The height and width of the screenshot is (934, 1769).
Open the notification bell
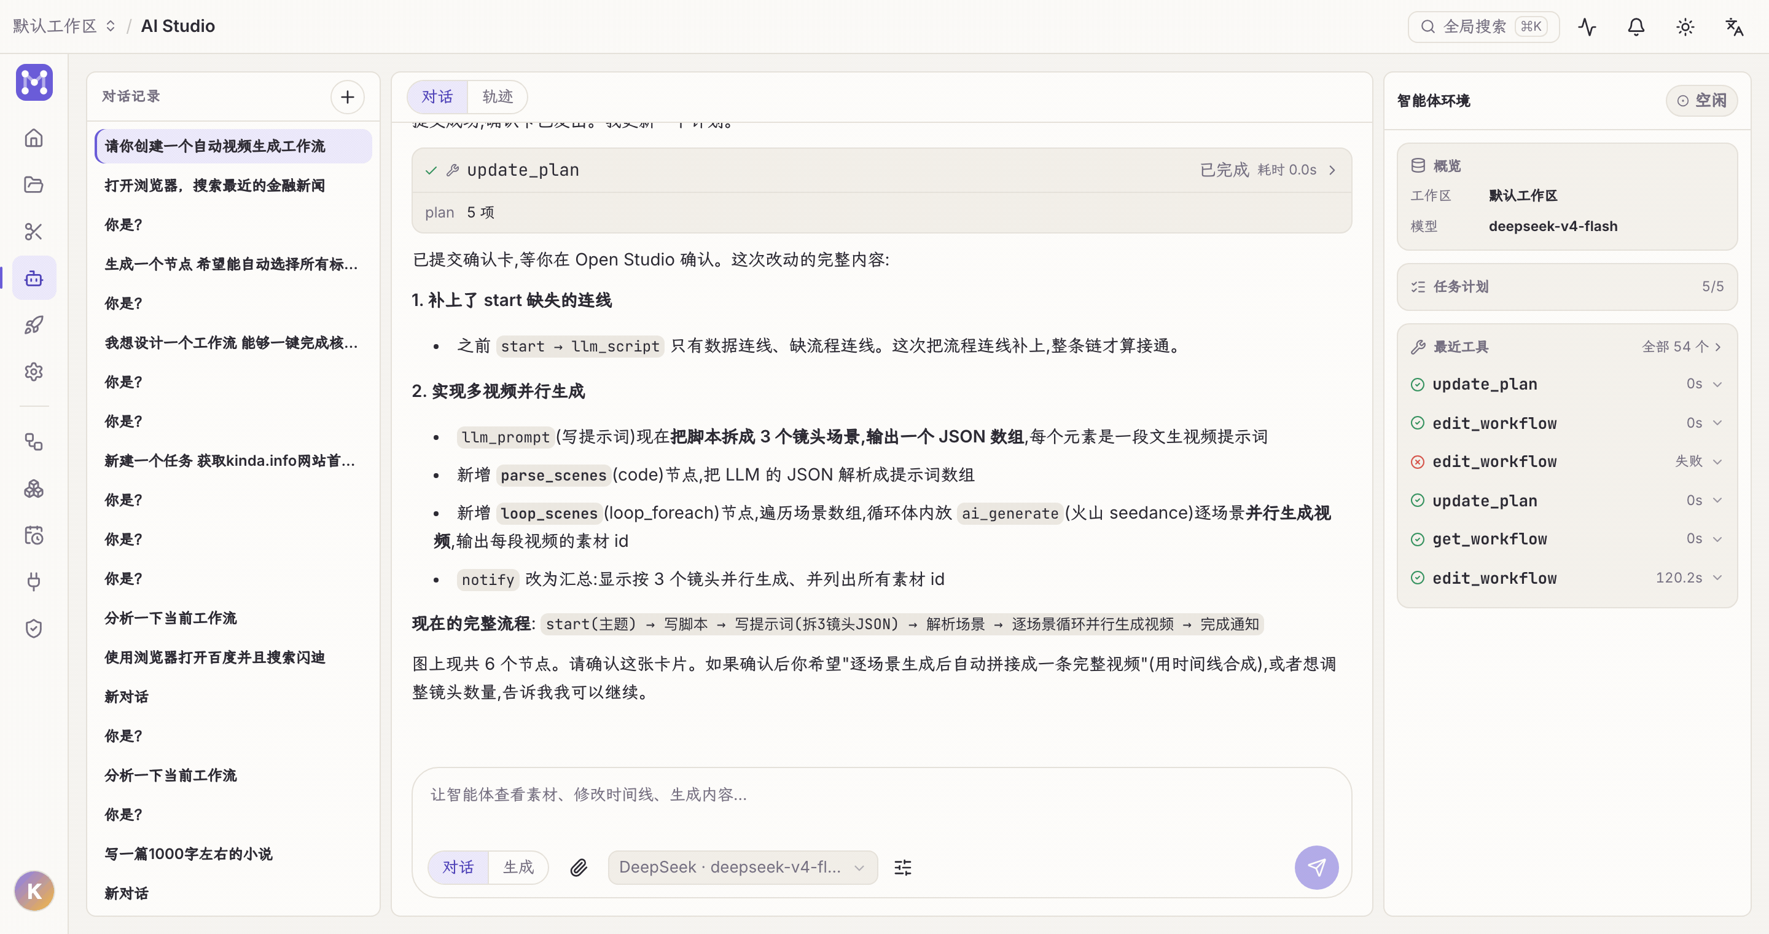1636,27
